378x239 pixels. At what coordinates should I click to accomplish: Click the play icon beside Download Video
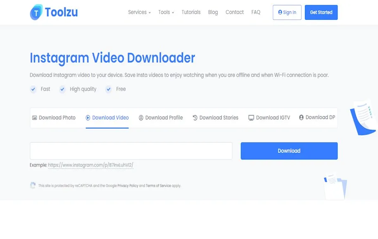(88, 118)
